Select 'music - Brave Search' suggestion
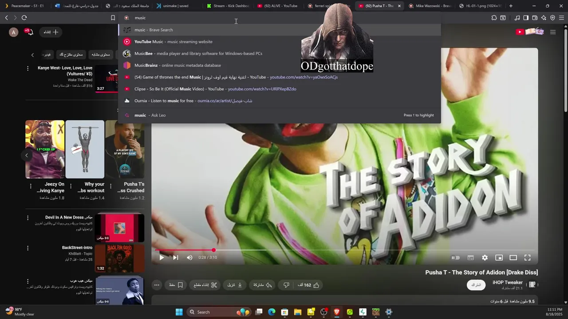 click(280, 30)
